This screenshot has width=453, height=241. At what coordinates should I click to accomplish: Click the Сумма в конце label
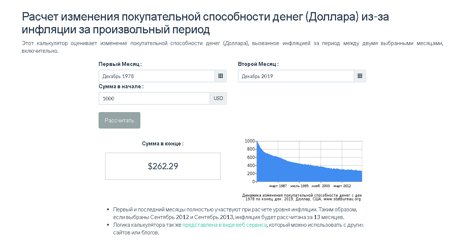pos(163,144)
